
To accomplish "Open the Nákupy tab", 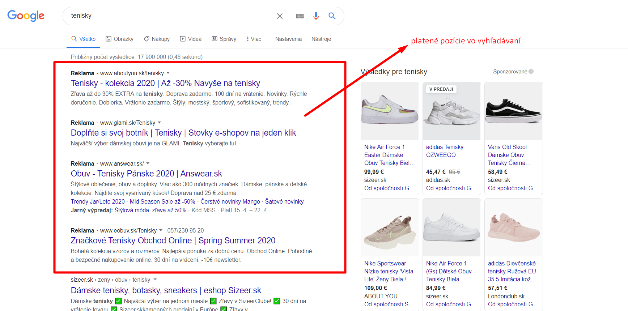I will [157, 39].
